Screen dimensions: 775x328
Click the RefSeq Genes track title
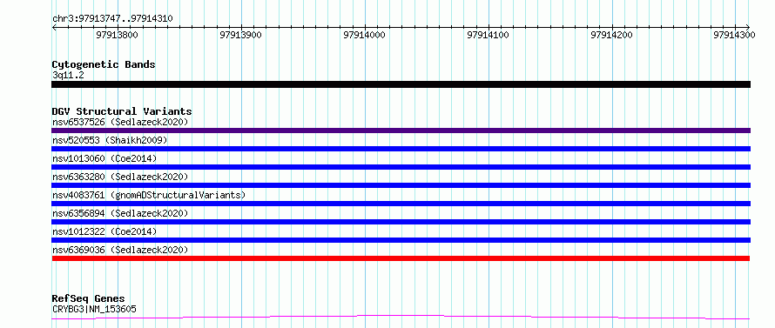tap(88, 299)
